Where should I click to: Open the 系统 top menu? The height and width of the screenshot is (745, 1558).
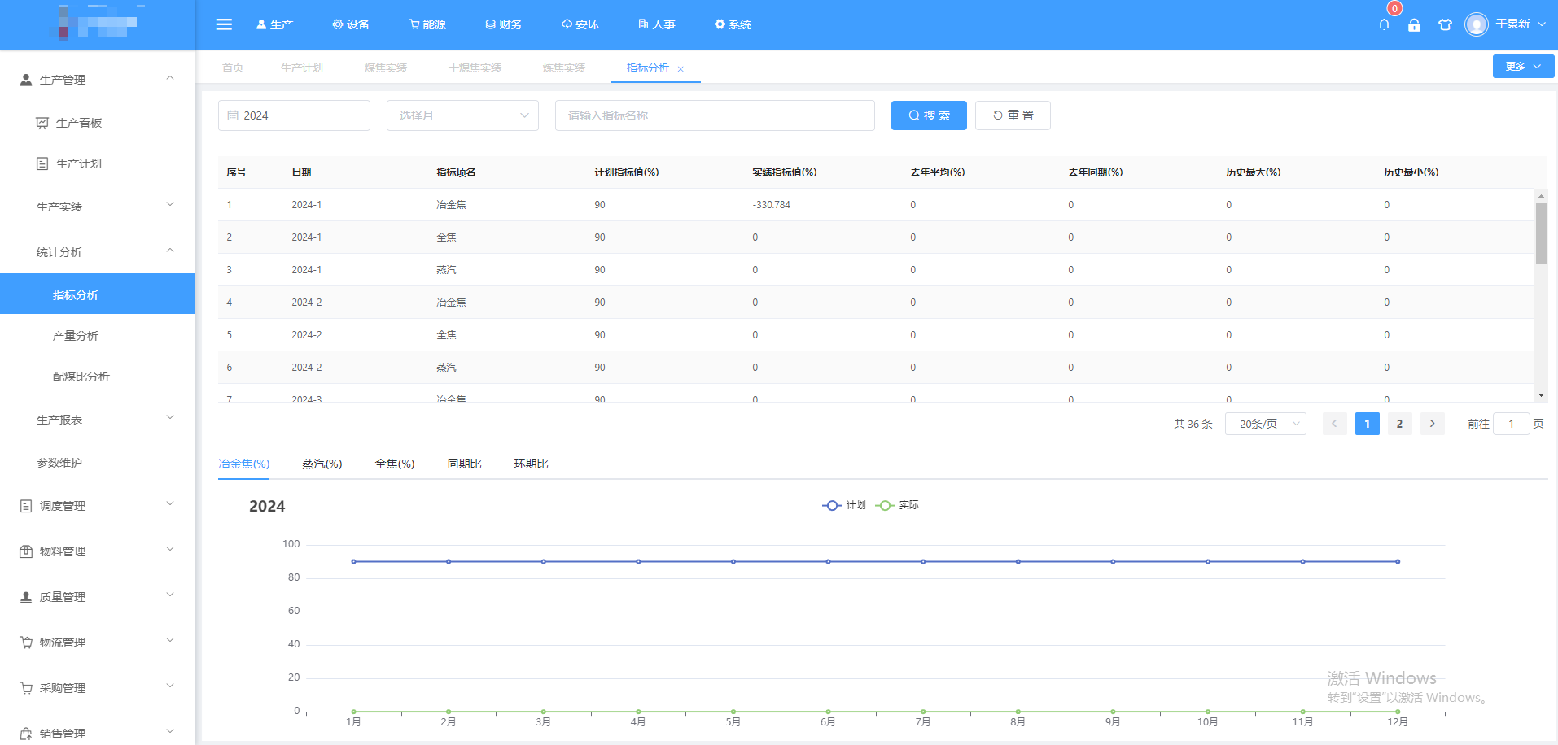coord(733,24)
